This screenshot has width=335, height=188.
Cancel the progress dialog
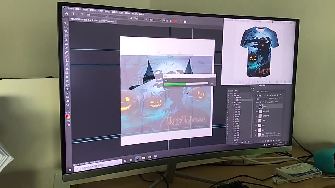click(x=212, y=83)
